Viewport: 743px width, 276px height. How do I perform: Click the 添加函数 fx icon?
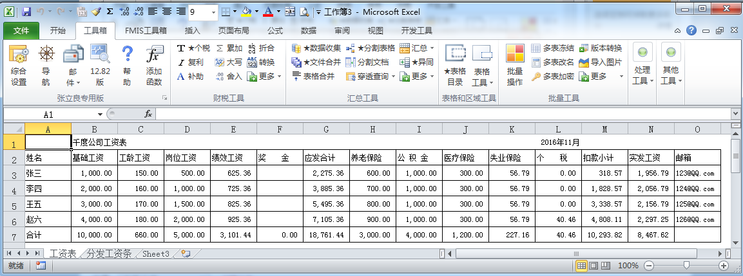click(x=154, y=66)
